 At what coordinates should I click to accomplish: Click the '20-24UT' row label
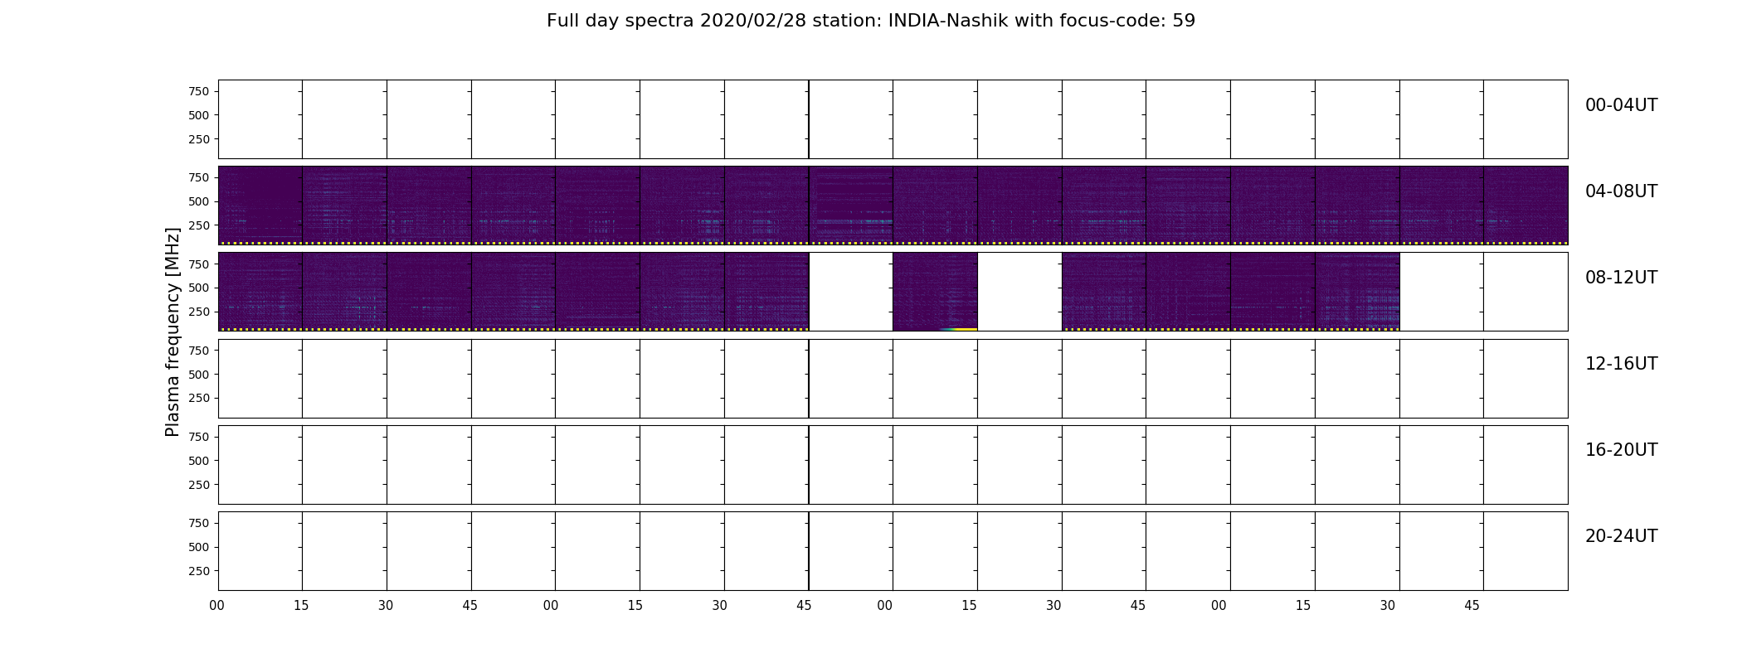coord(1621,536)
